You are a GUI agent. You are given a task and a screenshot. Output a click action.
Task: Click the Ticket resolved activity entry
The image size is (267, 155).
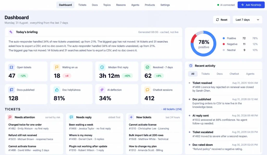tap(223, 87)
